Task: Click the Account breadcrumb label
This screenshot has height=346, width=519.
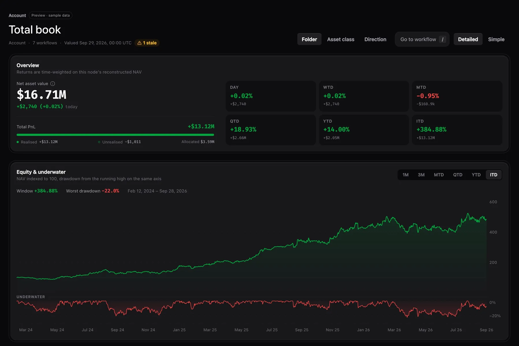Action: tap(17, 16)
